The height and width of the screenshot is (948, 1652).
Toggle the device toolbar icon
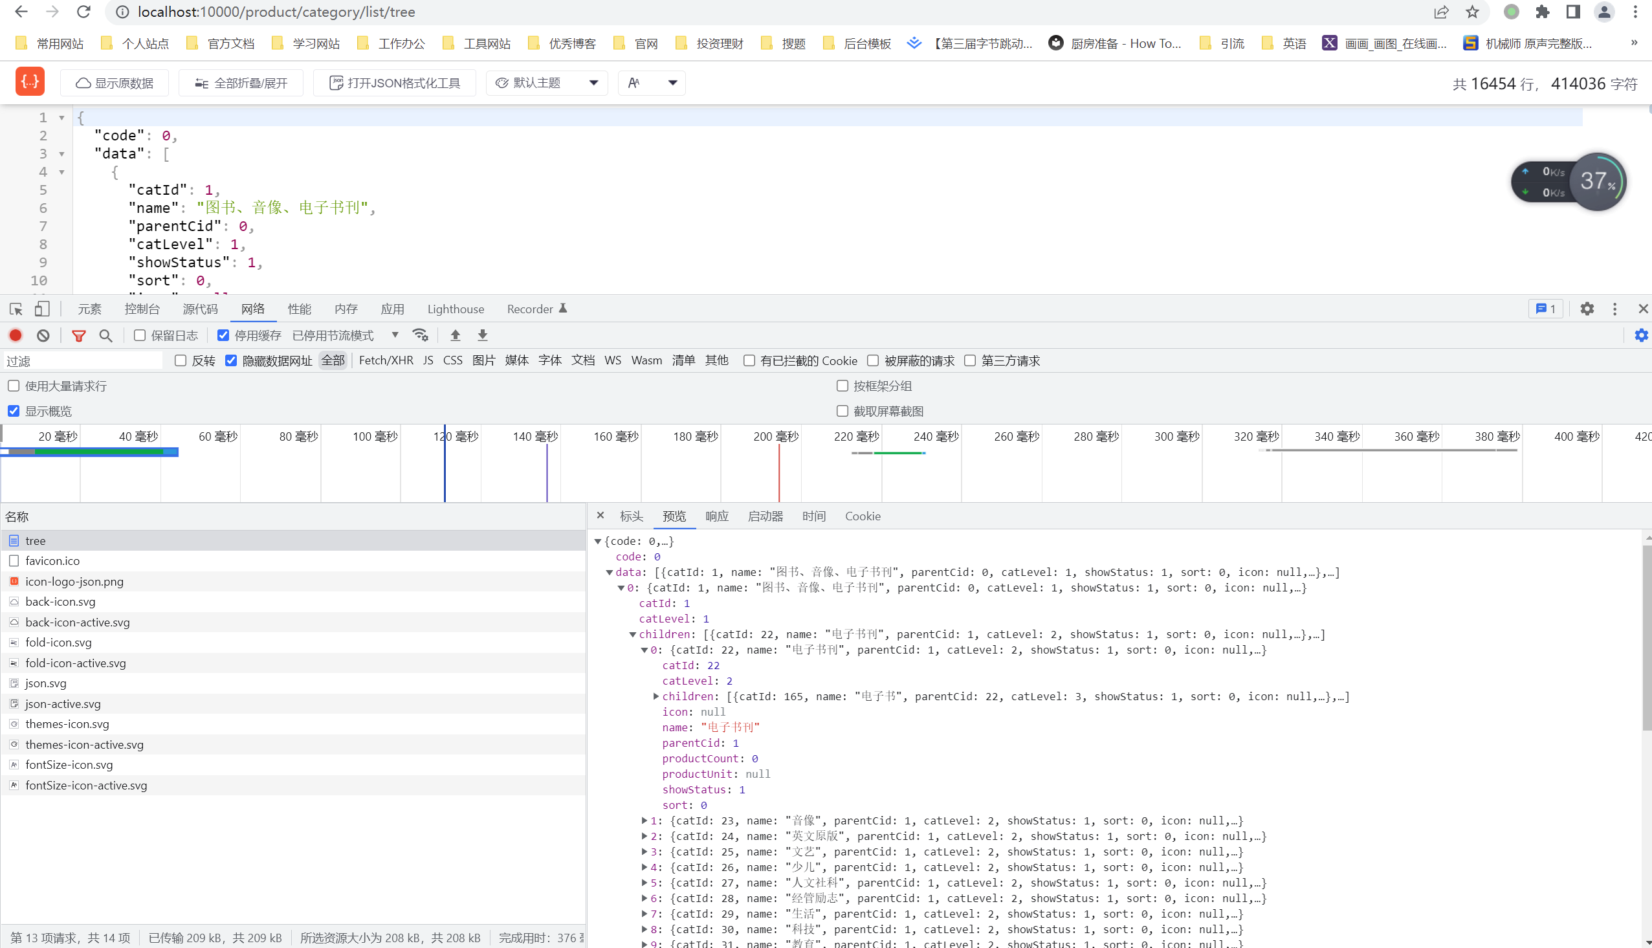click(42, 309)
